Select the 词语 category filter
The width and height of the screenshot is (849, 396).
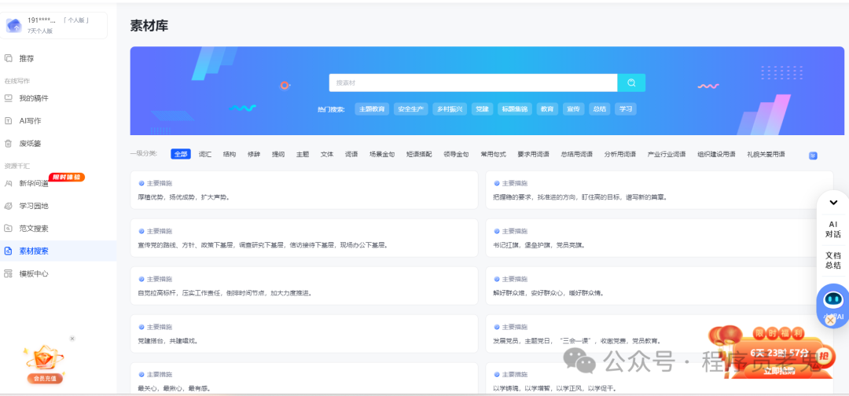(352, 154)
